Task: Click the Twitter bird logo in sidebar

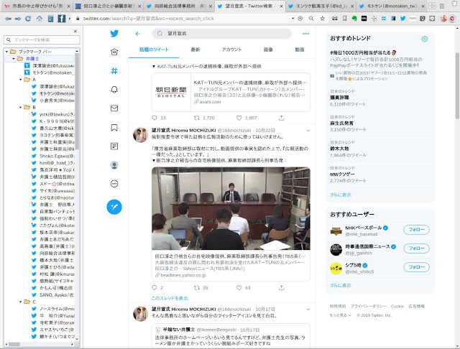Action: click(114, 34)
